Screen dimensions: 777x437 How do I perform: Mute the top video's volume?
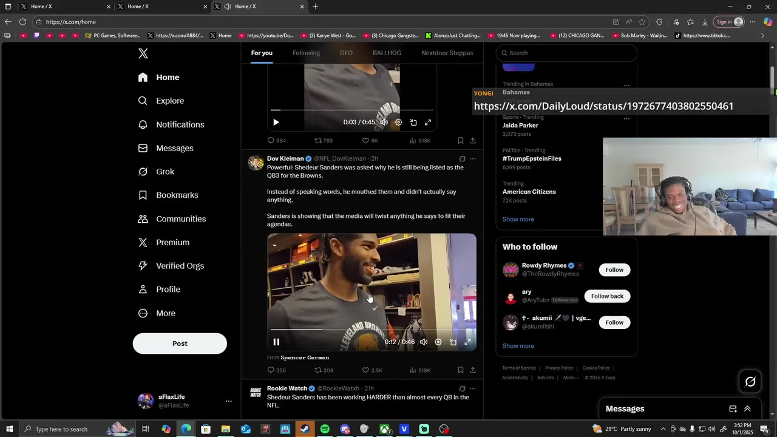pos(384,122)
